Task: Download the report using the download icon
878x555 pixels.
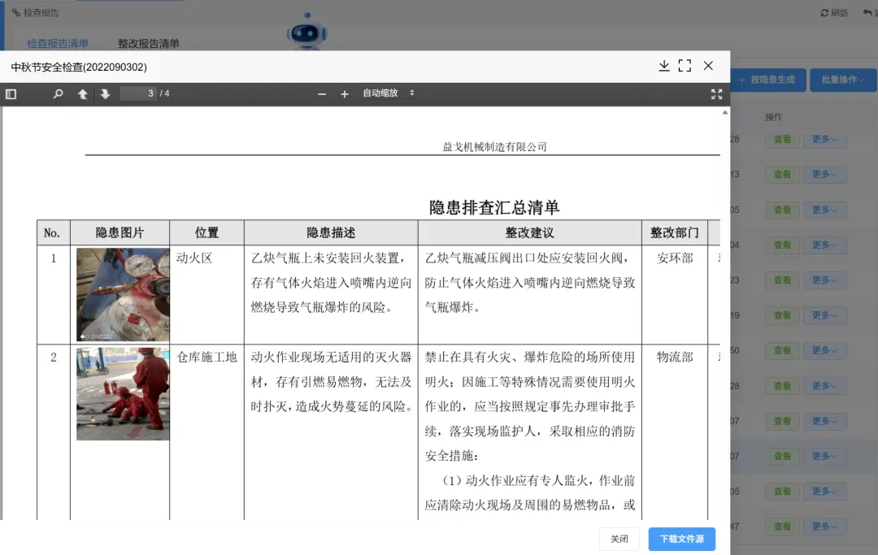Action: coord(663,66)
